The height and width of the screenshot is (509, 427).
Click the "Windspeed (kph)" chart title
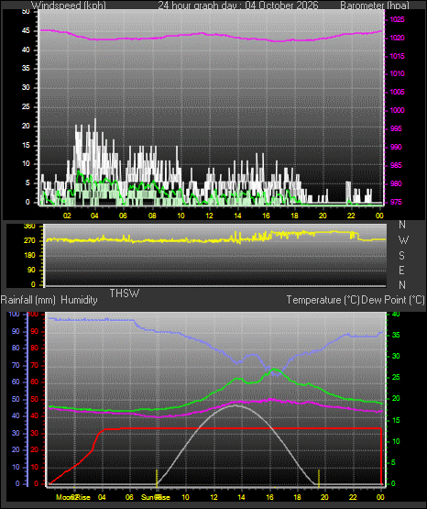[x=69, y=6]
